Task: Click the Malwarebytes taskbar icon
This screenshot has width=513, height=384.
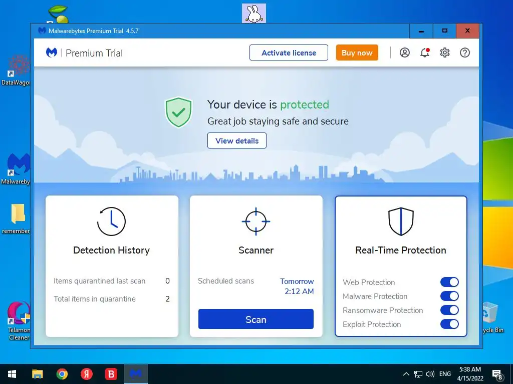Action: tap(135, 374)
